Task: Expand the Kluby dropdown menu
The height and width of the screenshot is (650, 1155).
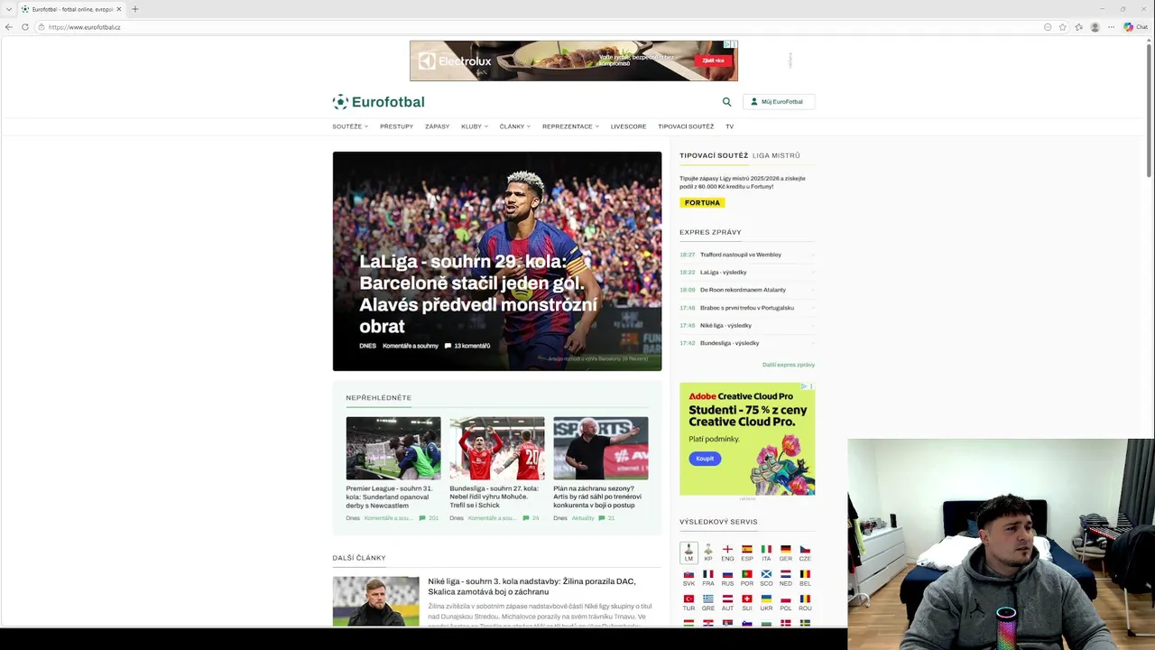Action: pyautogui.click(x=475, y=126)
